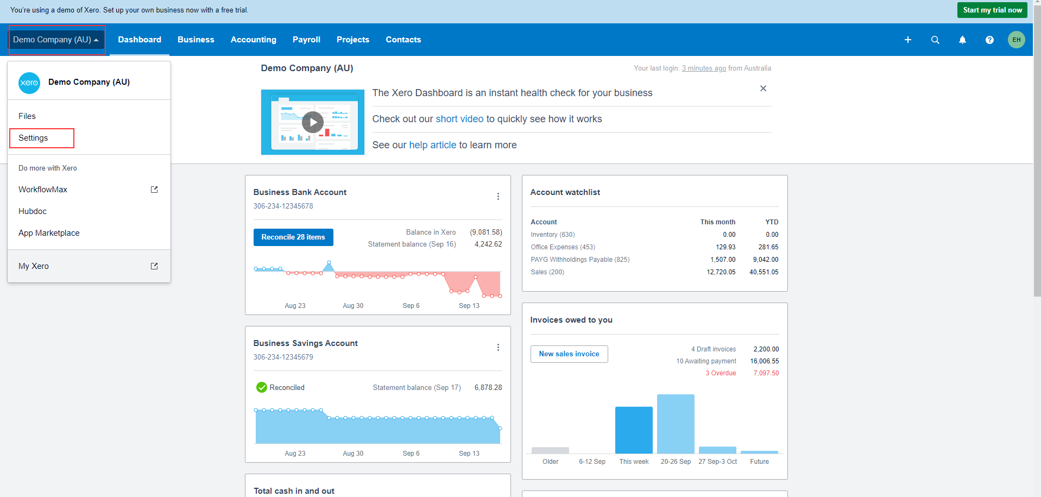Open WorkflowMax external link icon

tap(154, 190)
